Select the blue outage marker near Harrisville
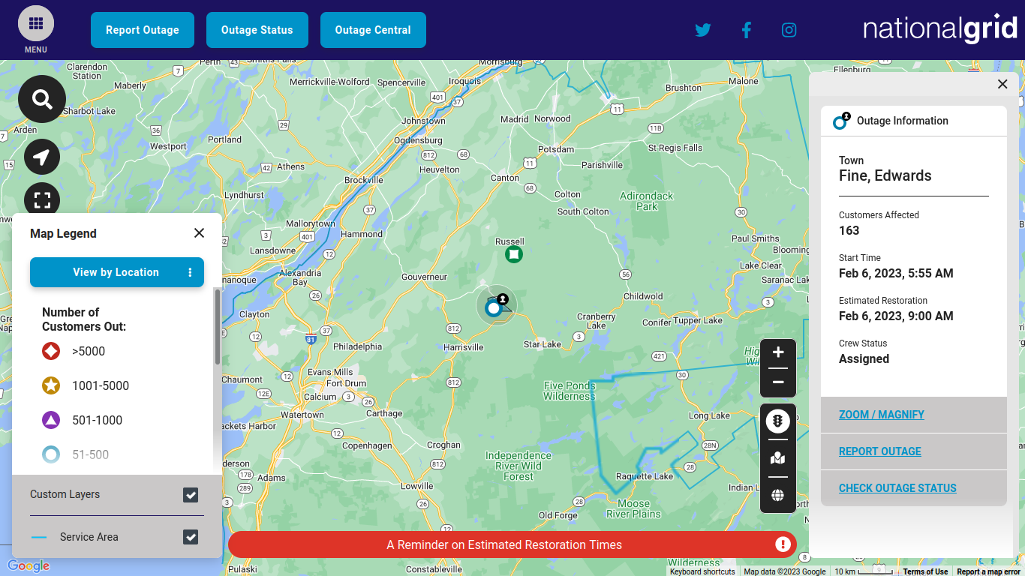The width and height of the screenshot is (1025, 576). 493,308
